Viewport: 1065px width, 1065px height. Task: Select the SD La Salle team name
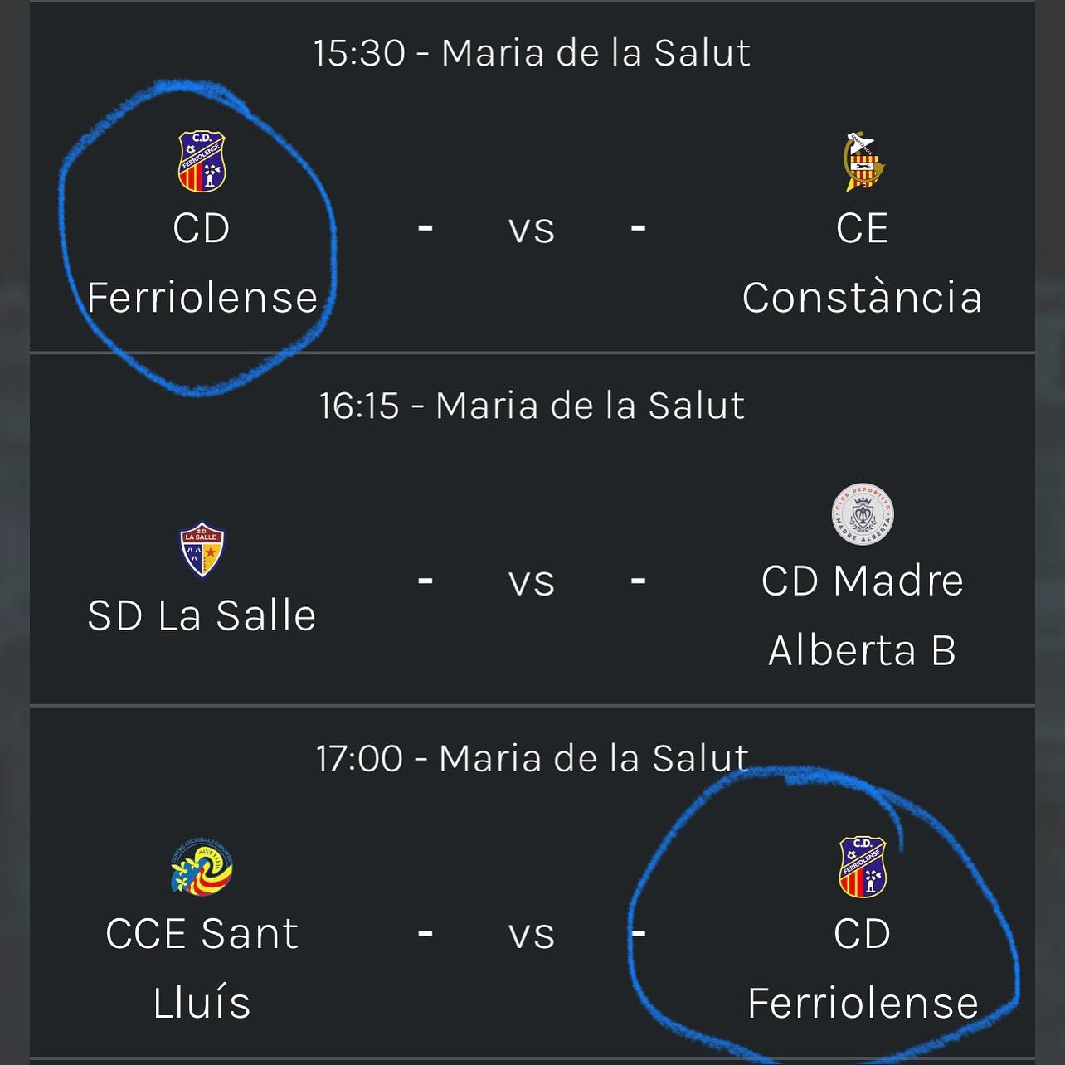click(x=202, y=615)
